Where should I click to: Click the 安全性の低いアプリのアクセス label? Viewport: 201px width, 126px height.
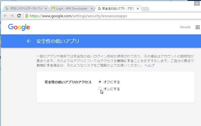(x=68, y=82)
